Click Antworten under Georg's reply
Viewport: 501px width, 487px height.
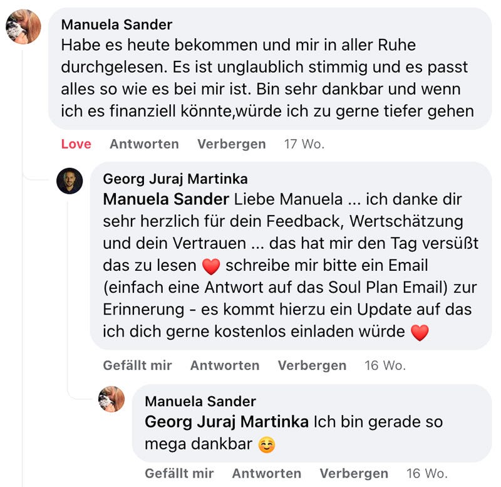[224, 365]
